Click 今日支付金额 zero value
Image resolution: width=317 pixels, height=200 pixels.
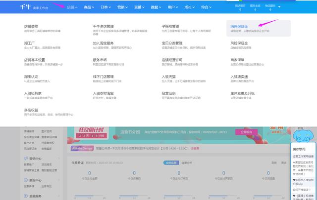pos(90,173)
